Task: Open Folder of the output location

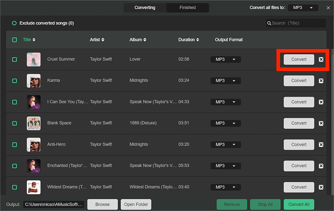Action: [136, 204]
